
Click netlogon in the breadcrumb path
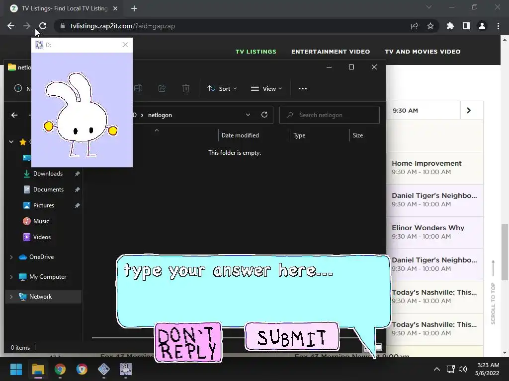pyautogui.click(x=160, y=115)
